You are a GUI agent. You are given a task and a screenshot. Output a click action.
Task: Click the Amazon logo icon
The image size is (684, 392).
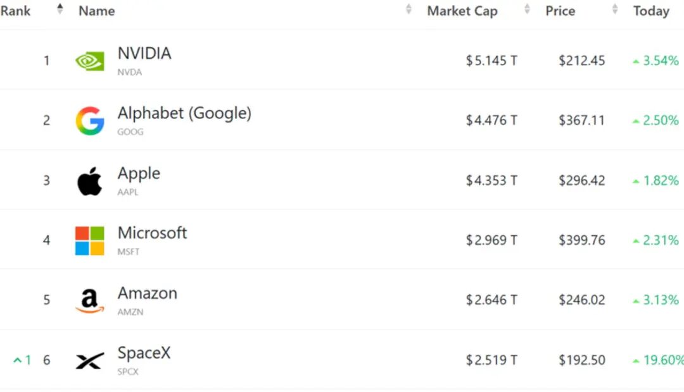coord(90,300)
